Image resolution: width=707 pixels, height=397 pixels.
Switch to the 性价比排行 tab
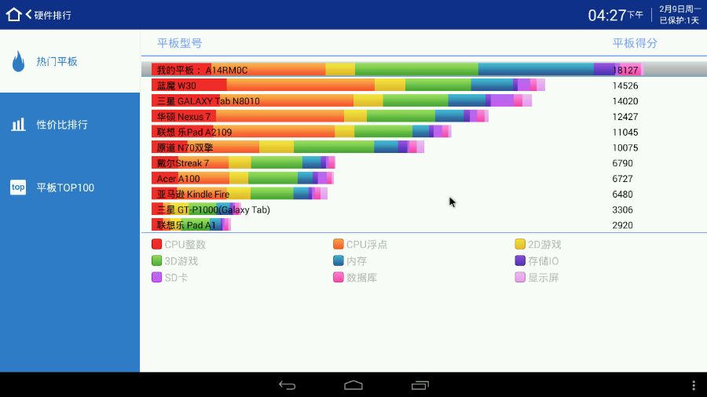(x=70, y=124)
